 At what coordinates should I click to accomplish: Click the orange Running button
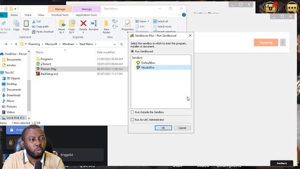pyautogui.click(x=266, y=43)
